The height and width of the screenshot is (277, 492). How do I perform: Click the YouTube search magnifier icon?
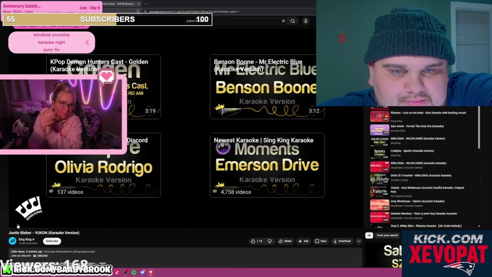tap(293, 21)
